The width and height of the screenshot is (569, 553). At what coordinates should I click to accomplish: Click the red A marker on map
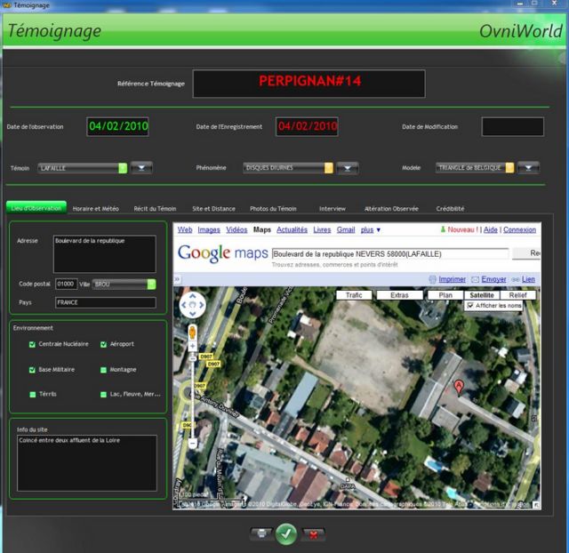459,387
